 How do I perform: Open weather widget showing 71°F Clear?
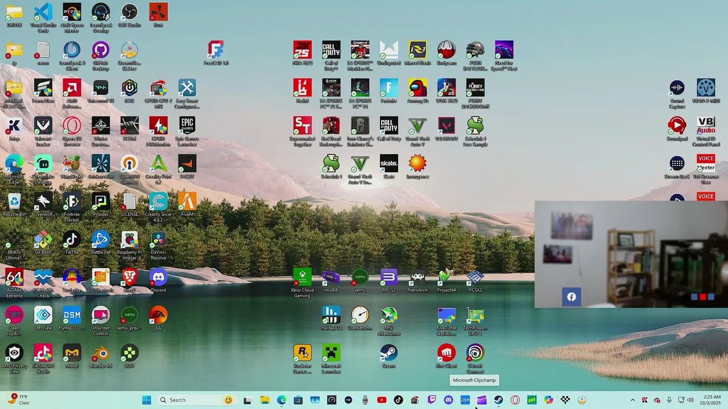pyautogui.click(x=18, y=400)
